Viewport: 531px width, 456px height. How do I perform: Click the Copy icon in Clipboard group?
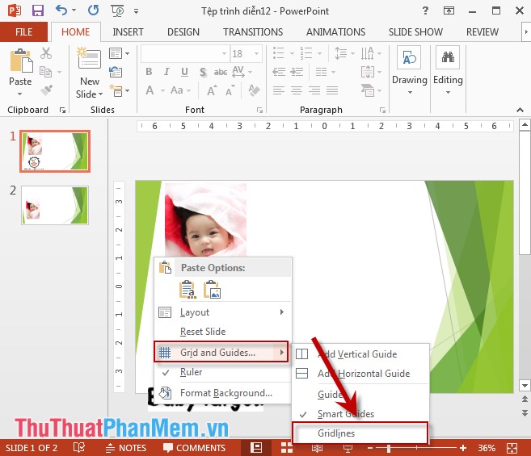point(46,72)
